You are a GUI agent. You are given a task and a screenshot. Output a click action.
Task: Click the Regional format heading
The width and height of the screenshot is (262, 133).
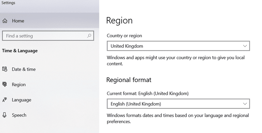pos(129,80)
